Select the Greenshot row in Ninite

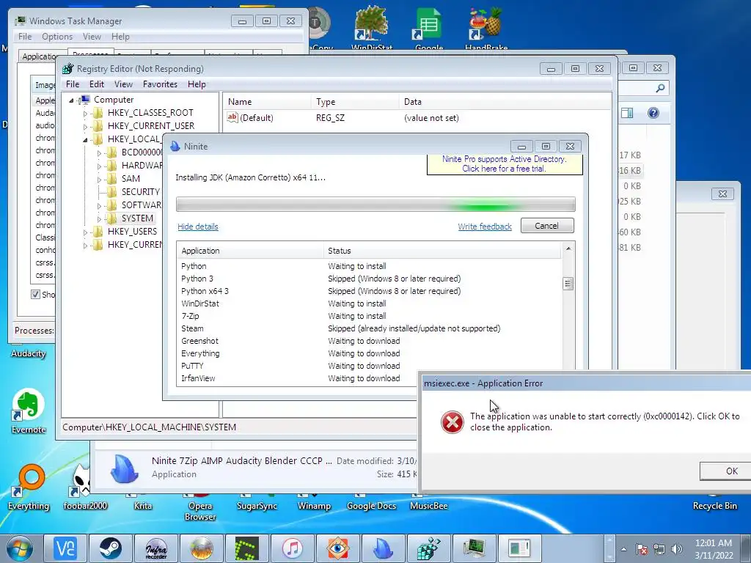tap(369, 341)
